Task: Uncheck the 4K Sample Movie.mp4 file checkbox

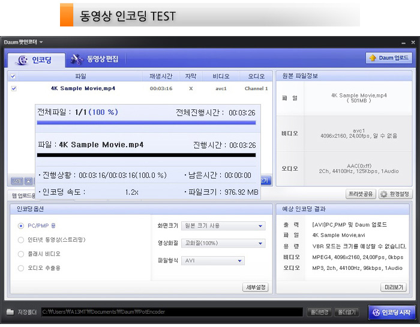Action: pyautogui.click(x=14, y=88)
